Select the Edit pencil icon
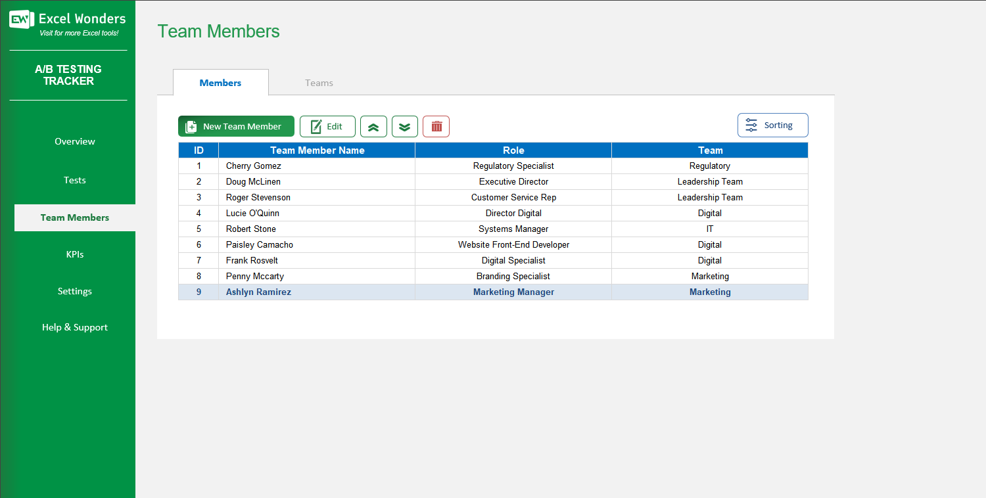Screen dimensions: 986x498 click(316, 125)
